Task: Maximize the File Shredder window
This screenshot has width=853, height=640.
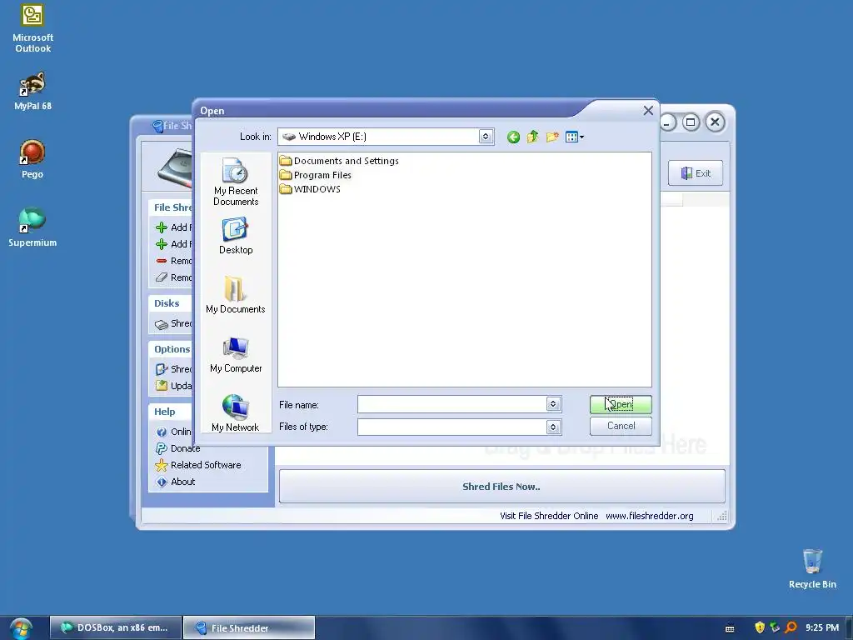Action: point(691,122)
